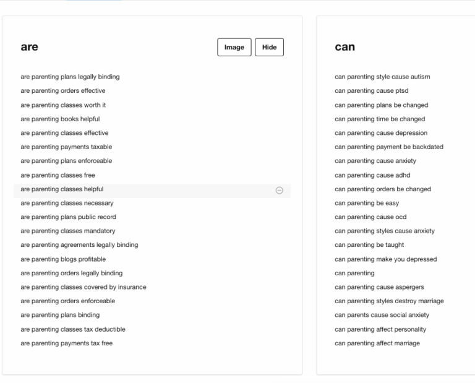Image resolution: width=475 pixels, height=383 pixels.
Task: Open 'are parenting classes worth it'
Action: point(63,105)
